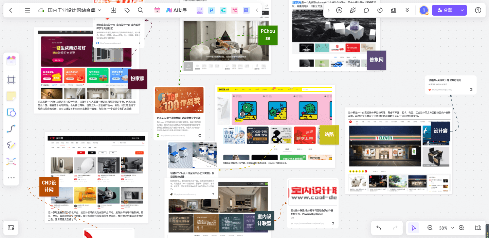
Task: Select the 站酷 website screenshot
Action: pos(275,123)
